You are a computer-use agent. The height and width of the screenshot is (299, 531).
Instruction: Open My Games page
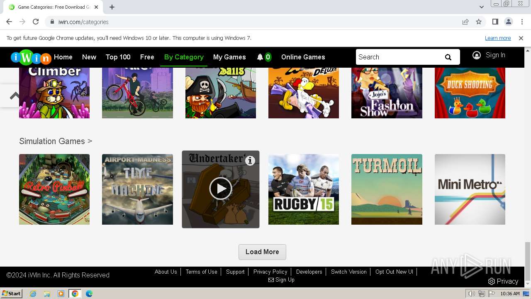tap(229, 57)
